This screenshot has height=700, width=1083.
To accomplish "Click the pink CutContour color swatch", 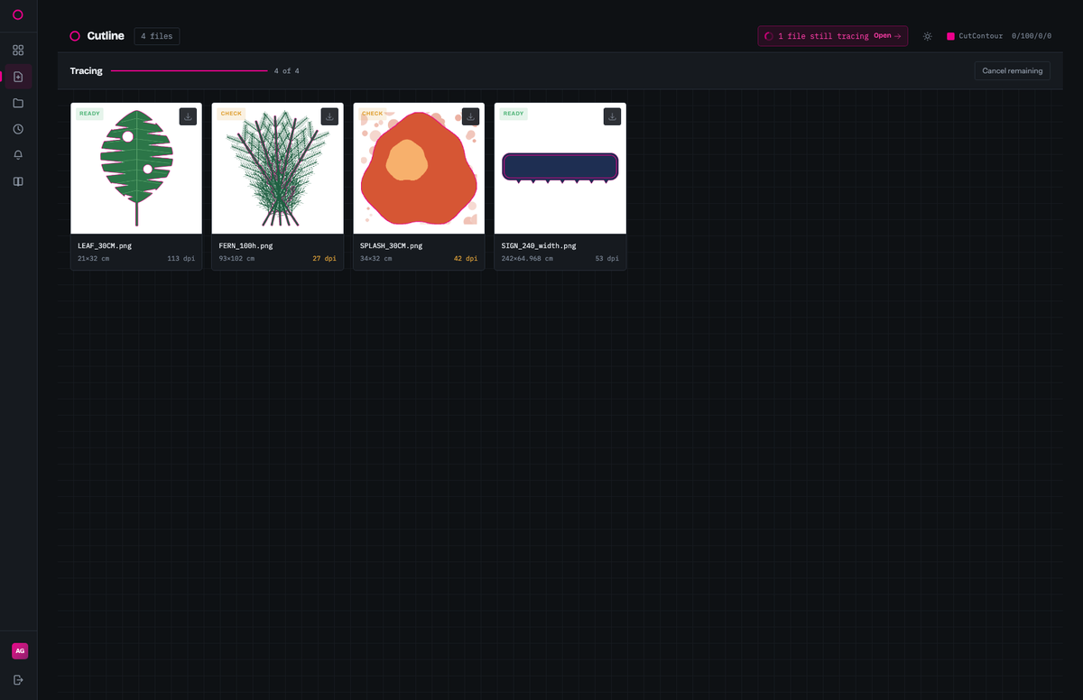I will pyautogui.click(x=950, y=36).
